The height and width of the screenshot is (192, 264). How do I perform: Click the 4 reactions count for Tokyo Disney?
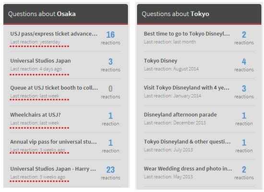[244, 65]
